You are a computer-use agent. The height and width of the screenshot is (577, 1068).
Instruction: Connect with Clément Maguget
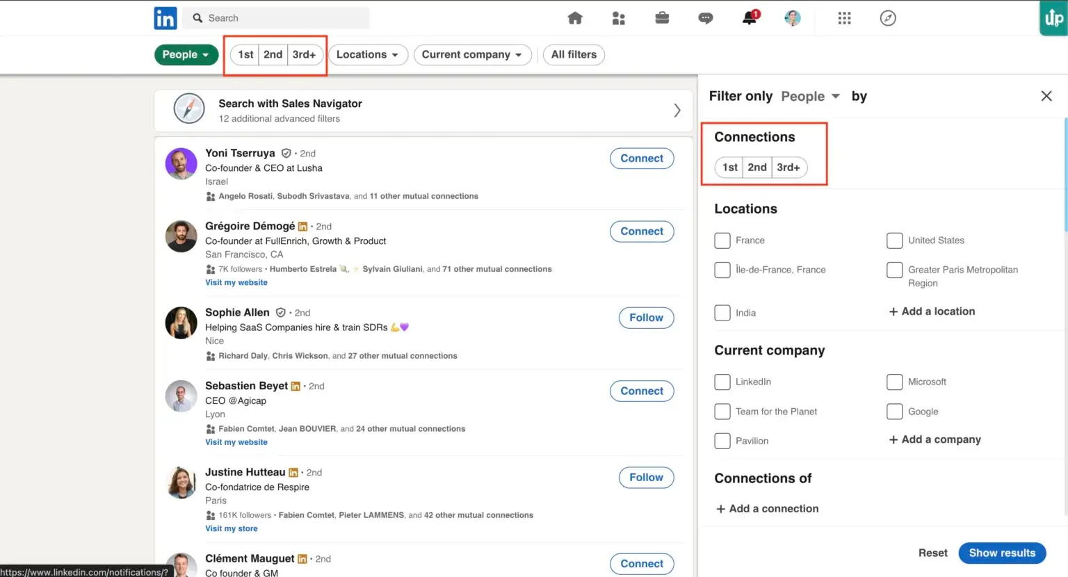click(642, 564)
